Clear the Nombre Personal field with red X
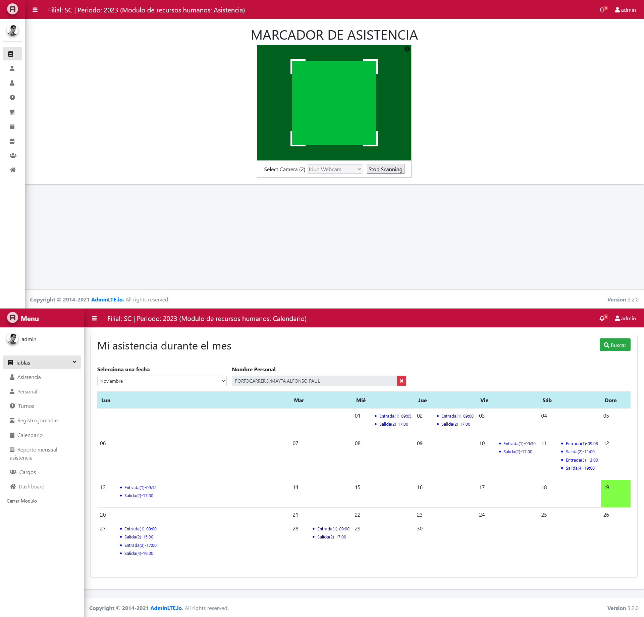 [401, 381]
